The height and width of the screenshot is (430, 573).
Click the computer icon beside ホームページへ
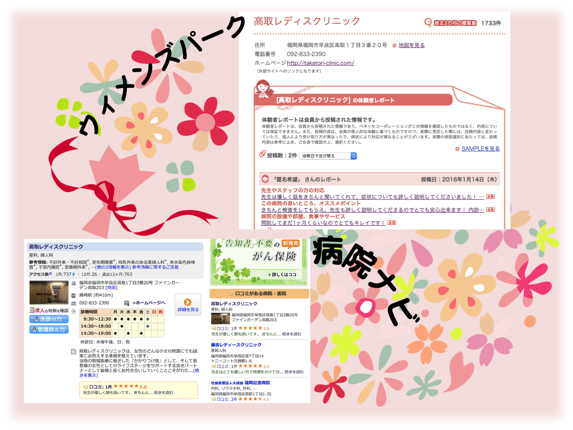click(126, 303)
